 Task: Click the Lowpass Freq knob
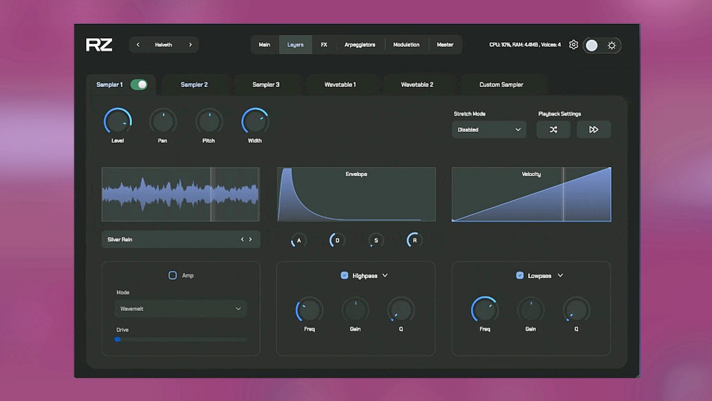[484, 310]
